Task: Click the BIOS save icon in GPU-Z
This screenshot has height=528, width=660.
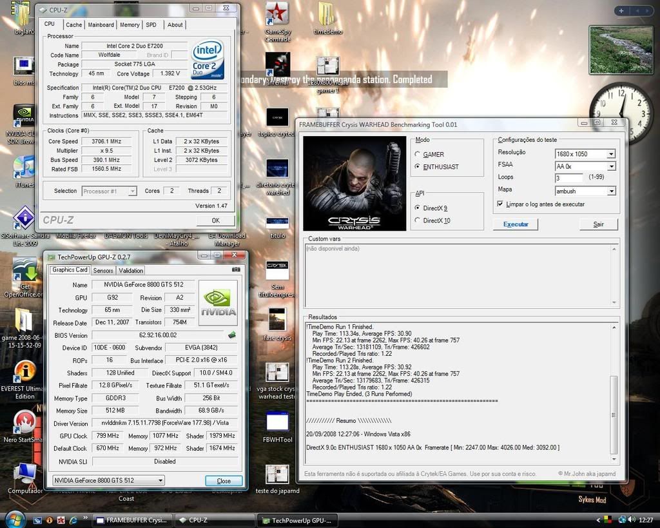Action: [x=232, y=335]
